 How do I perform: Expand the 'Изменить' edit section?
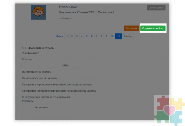pyautogui.click(x=67, y=18)
